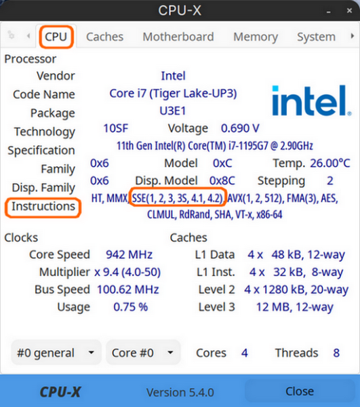Open the '#0 general' dropdown
The image size is (360, 407).
pos(56,353)
